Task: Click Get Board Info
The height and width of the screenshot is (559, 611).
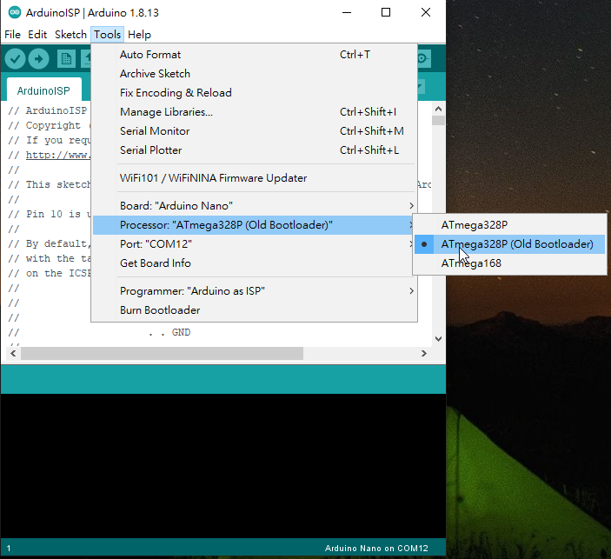Action: coord(156,263)
